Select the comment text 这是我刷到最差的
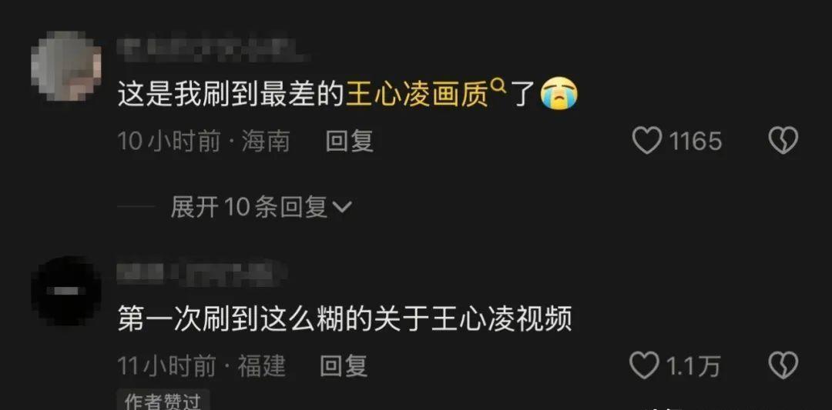Screen dimensions: 832x410 (231, 95)
